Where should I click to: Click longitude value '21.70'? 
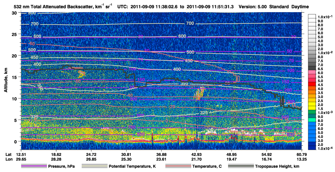tap(196, 159)
